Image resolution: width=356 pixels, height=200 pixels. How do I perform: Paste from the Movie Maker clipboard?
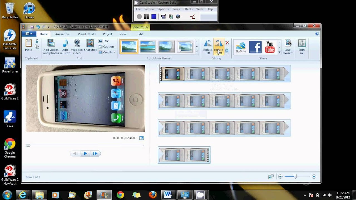(x=28, y=45)
